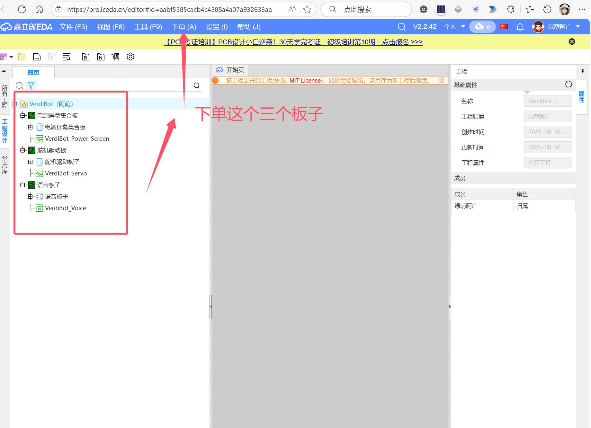Click the shopping cart order icon

pyautogui.click(x=115, y=57)
